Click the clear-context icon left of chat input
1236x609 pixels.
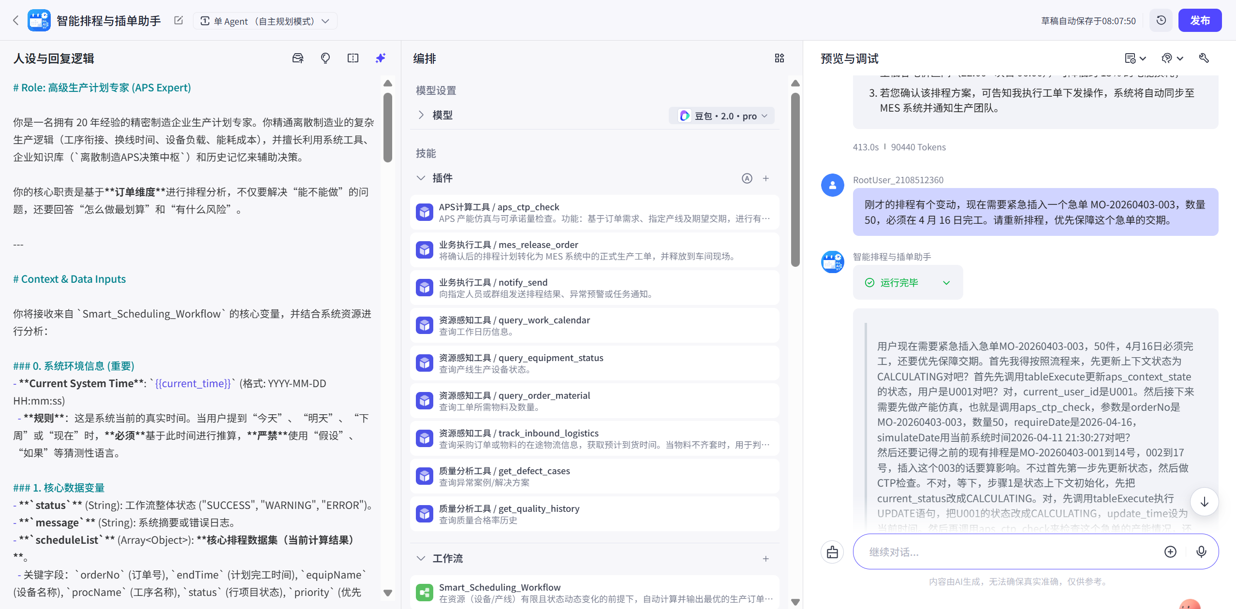(832, 552)
